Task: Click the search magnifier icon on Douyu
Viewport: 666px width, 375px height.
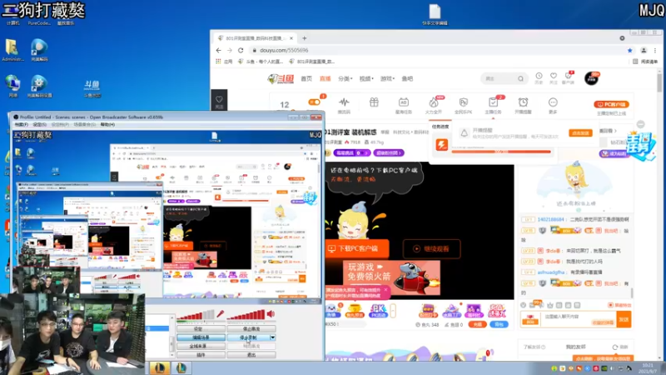Action: [520, 78]
